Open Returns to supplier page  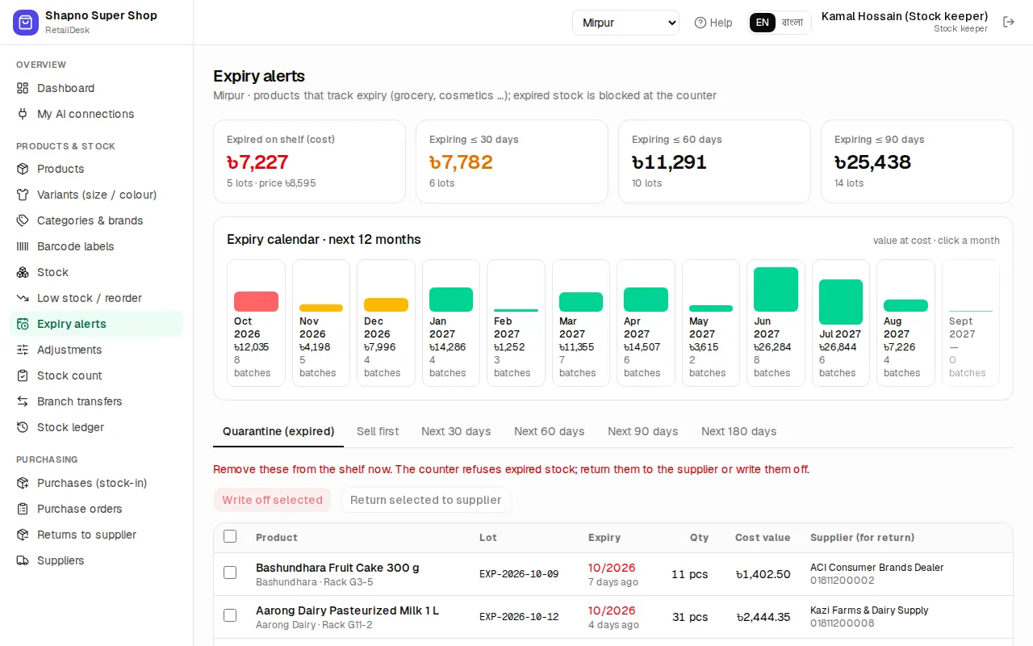tap(97, 535)
